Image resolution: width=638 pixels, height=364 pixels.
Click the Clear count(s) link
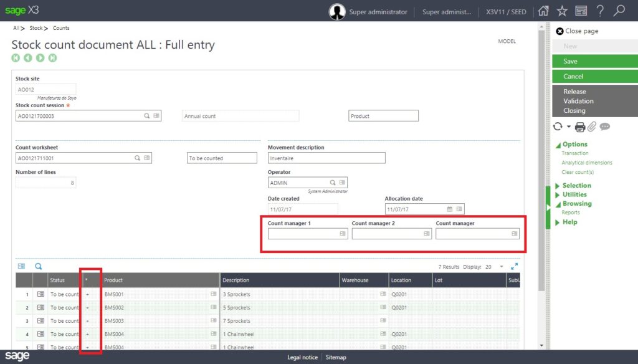tap(577, 172)
